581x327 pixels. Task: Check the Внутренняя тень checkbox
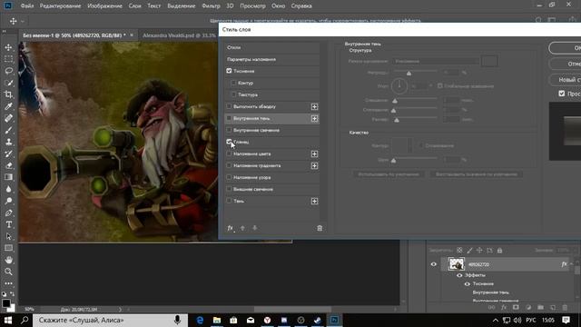pos(229,118)
